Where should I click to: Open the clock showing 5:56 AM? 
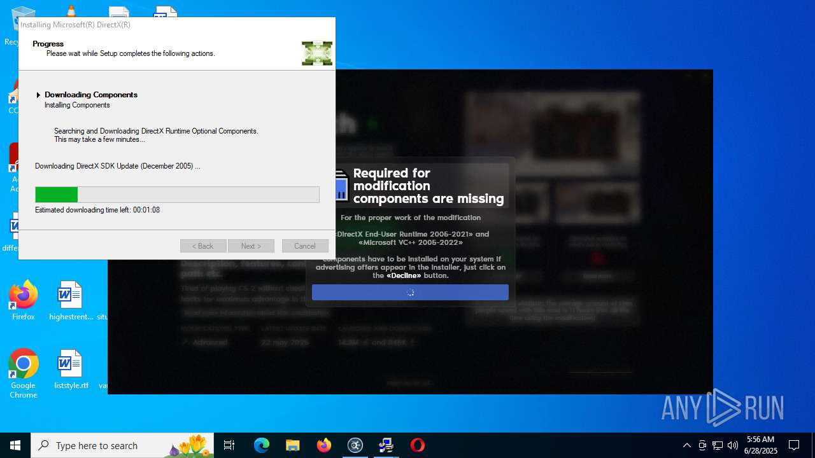(x=762, y=445)
